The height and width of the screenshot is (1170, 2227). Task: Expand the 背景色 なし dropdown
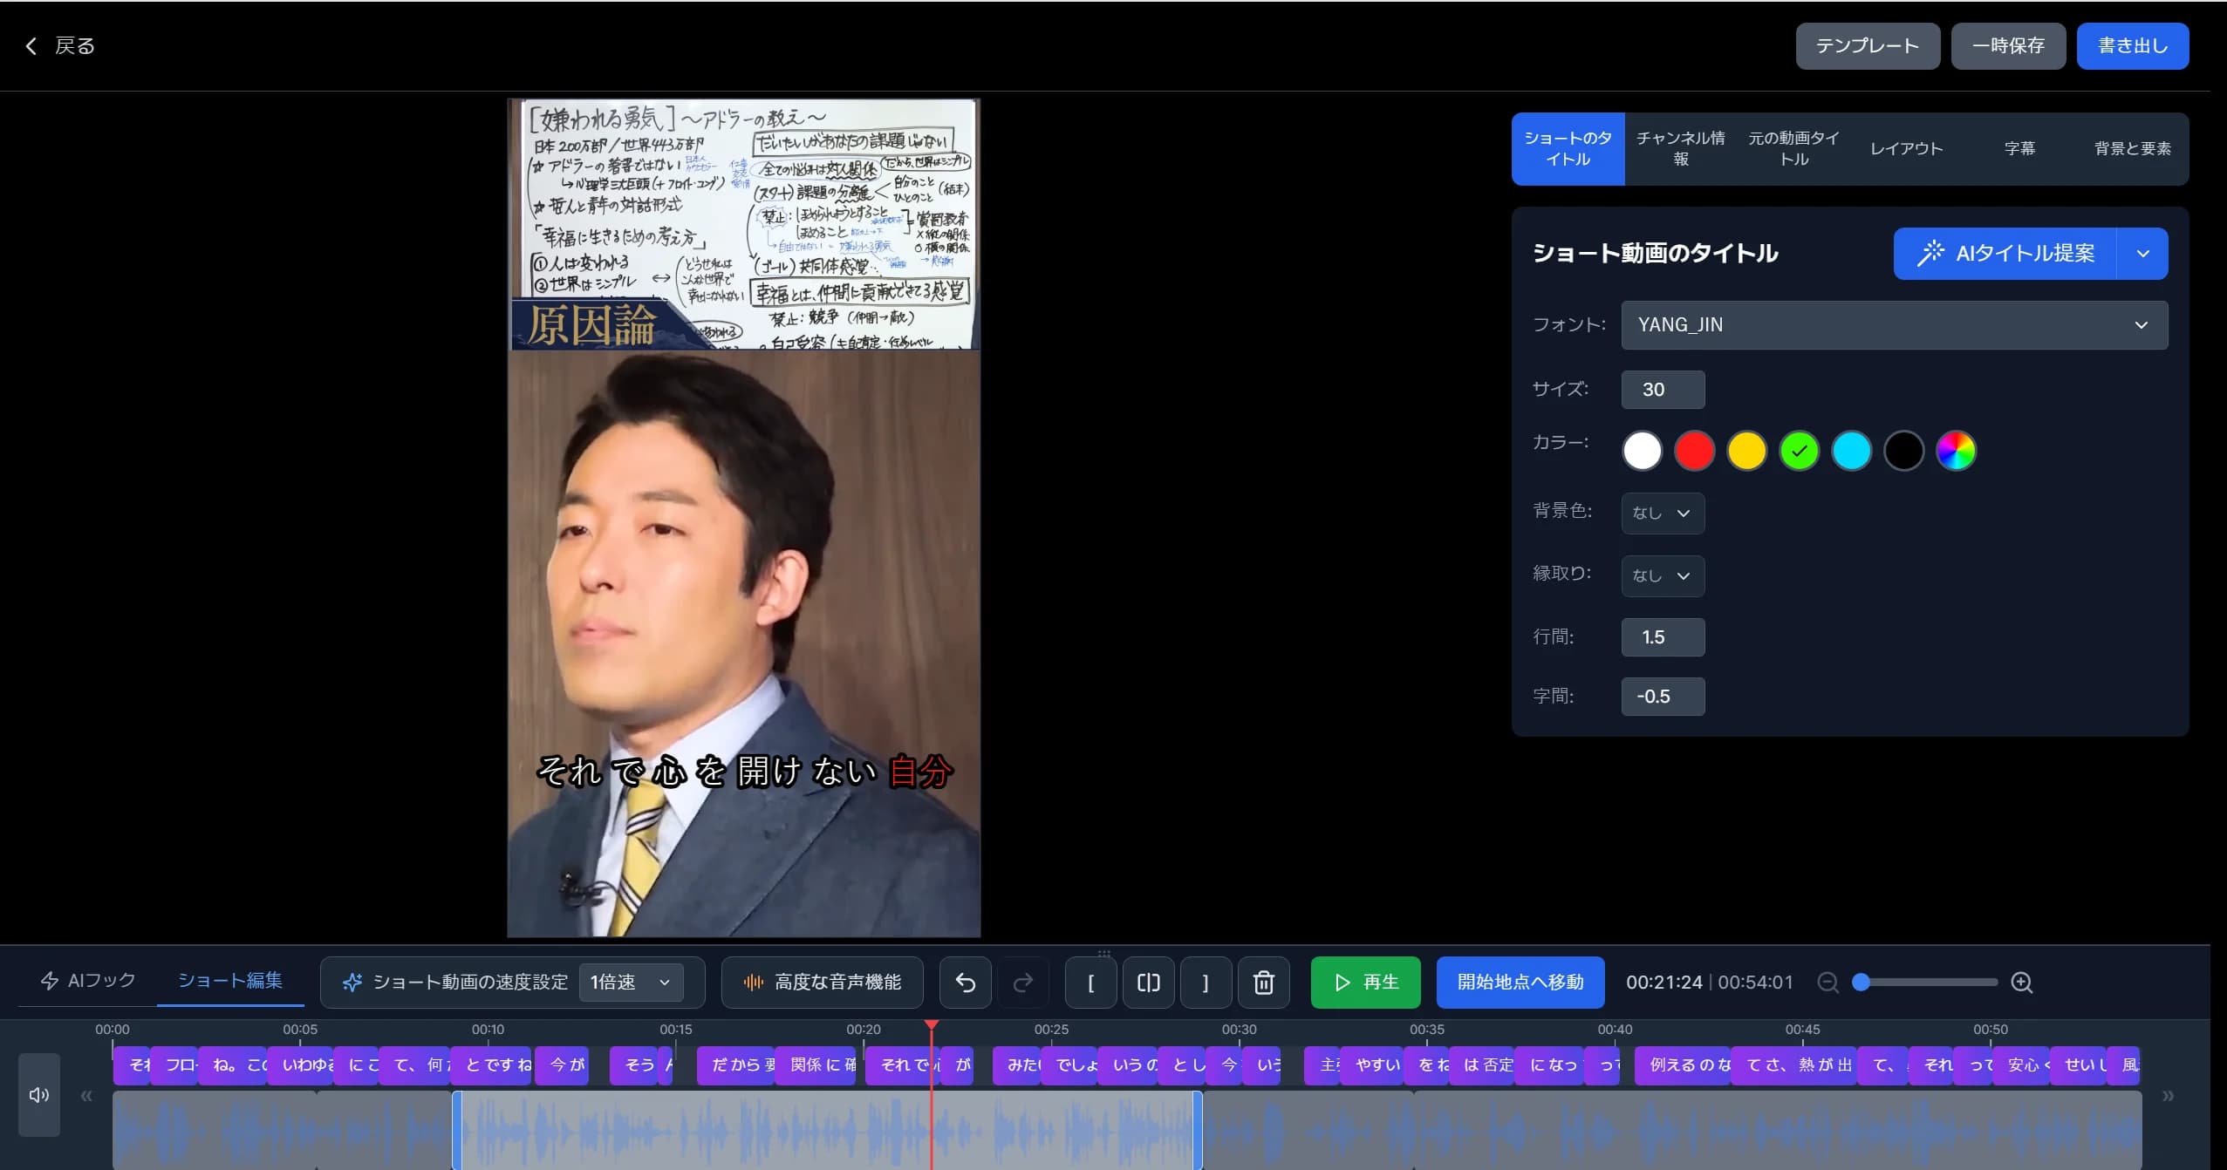click(1661, 514)
